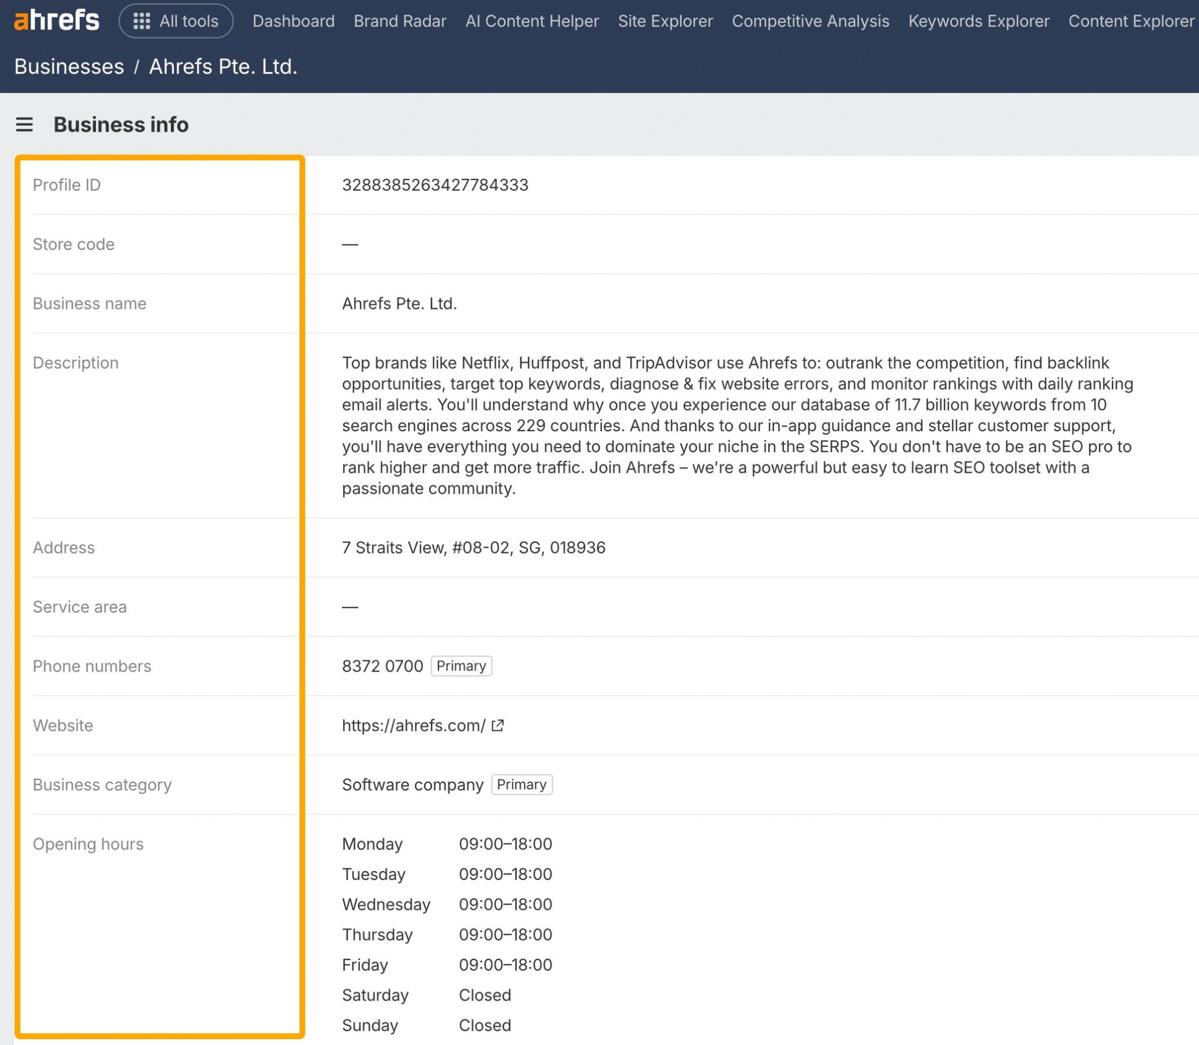This screenshot has height=1045, width=1199.
Task: Select Ahrefs Pte. Ltd. in the breadcrumb
Action: pos(223,66)
